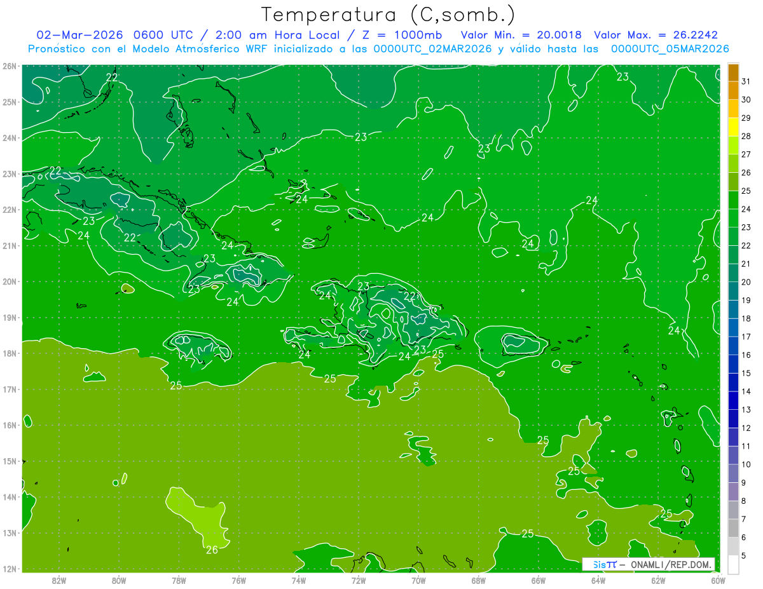Screen dimensions: 763x589
Task: Click the "20" color scale label
Action: pyautogui.click(x=746, y=282)
